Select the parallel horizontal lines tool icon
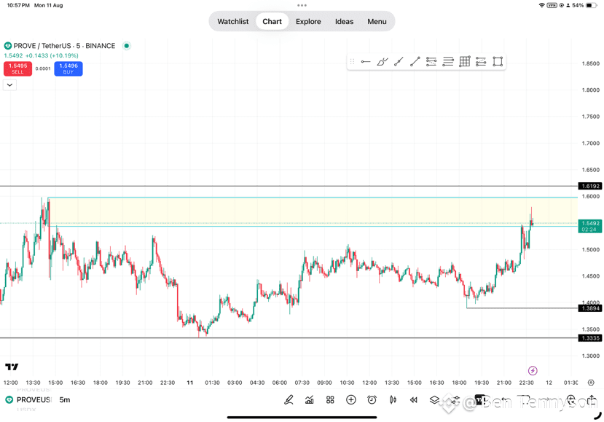This screenshot has width=604, height=422. 448,62
